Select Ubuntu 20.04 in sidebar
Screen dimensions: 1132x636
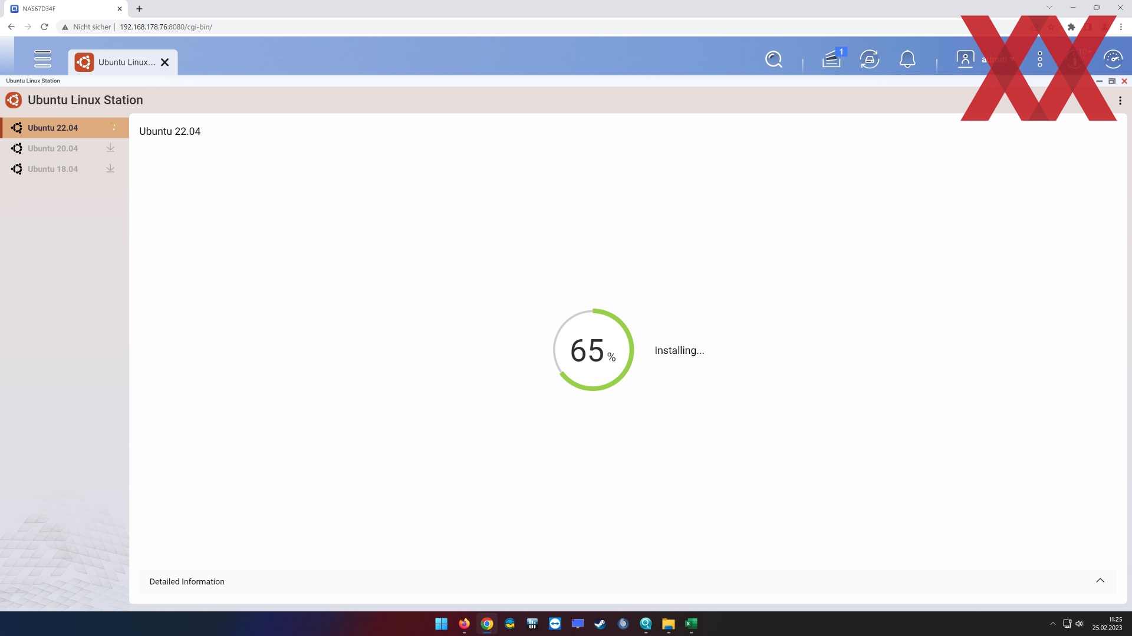52,148
